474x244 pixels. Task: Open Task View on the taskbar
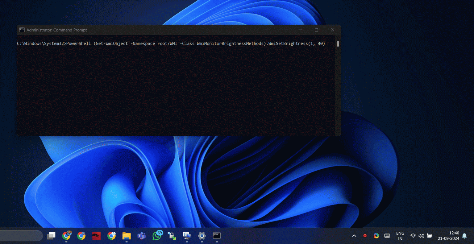point(51,236)
